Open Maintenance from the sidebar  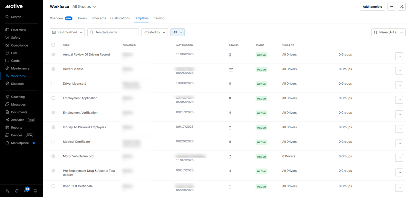pos(20,68)
